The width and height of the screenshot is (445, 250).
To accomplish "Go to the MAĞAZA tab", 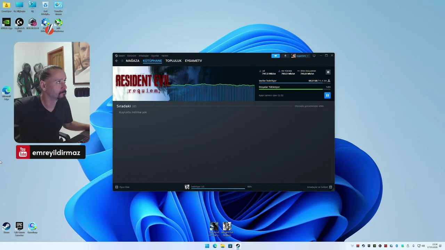I will click(132, 61).
